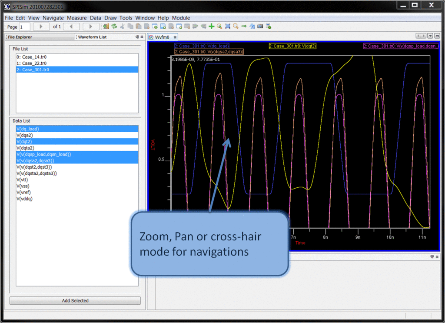The height and width of the screenshot is (323, 445).
Task: Click the zoom-to-fit frame icon
Action: tap(228, 27)
